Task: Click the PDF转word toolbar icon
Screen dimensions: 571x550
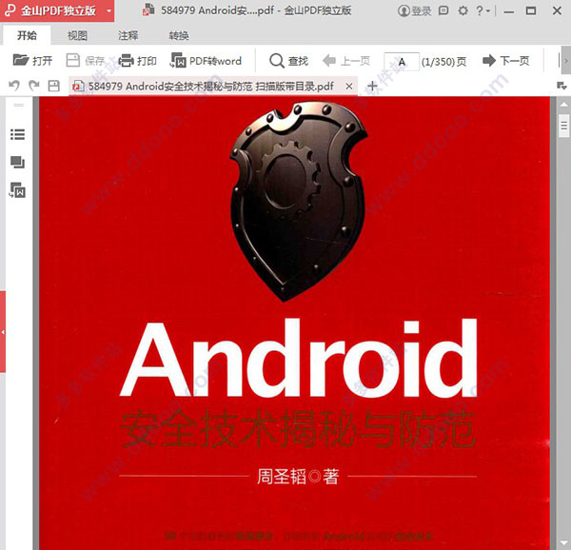Action: (x=178, y=60)
